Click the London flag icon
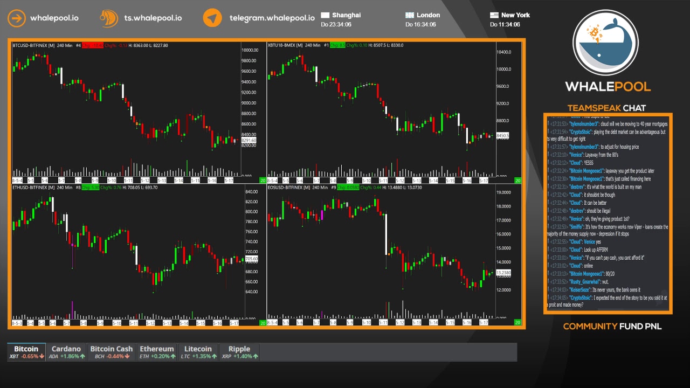Image resolution: width=690 pixels, height=388 pixels. [x=410, y=15]
